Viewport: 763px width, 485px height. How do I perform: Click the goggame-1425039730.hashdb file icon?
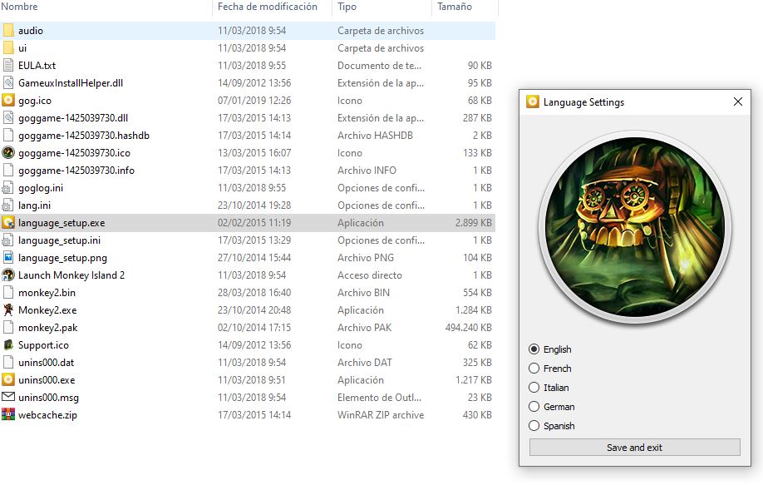click(x=8, y=136)
